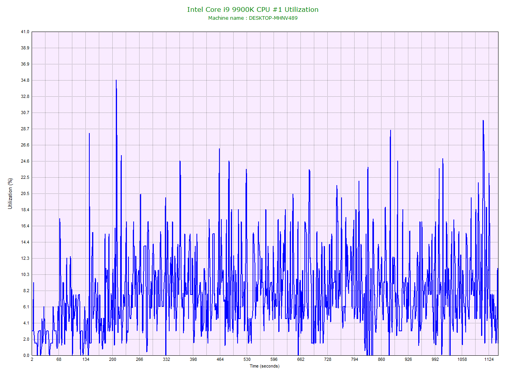Click the 14.4 utilization axis label
Viewport: 506px width, 379px height.
(25, 242)
